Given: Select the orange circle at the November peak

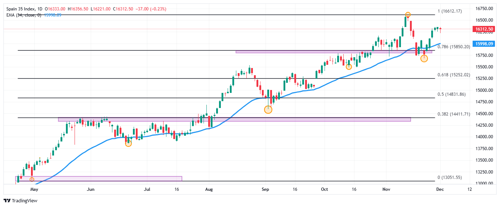Looking at the screenshot, I should (x=407, y=15).
